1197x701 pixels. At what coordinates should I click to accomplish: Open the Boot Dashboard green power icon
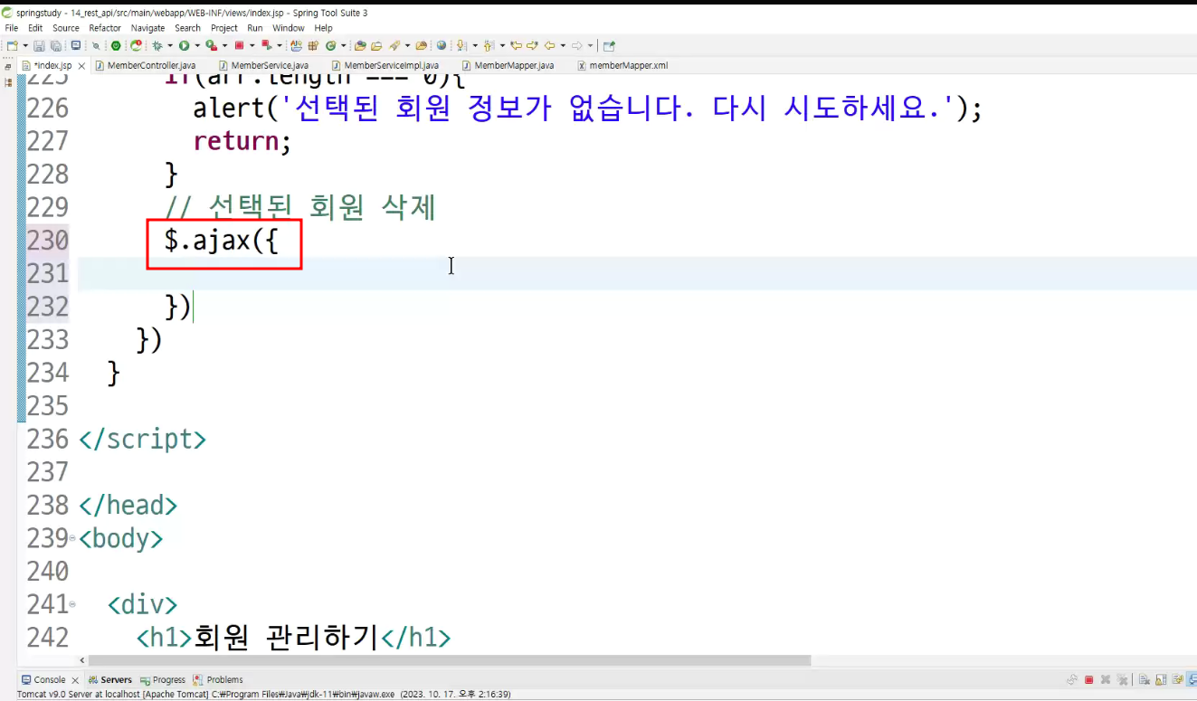tap(116, 45)
